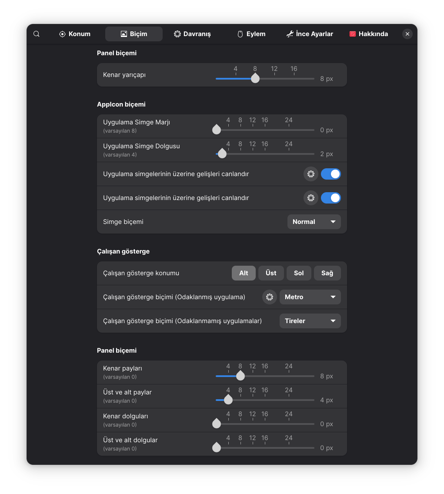Click the Konum tab's location icon
The image size is (444, 494).
pos(62,34)
